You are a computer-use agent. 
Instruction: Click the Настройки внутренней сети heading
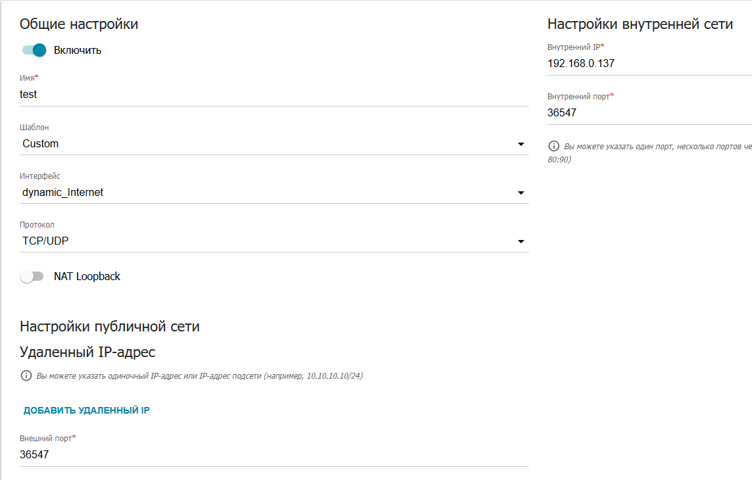[x=639, y=25]
